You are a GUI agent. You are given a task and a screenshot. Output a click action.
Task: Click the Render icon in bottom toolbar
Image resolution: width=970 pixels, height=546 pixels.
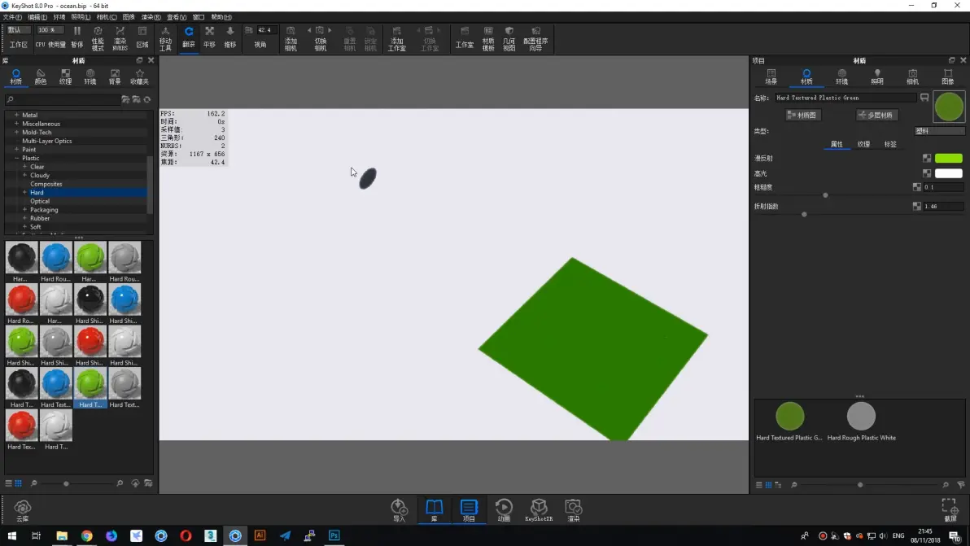click(574, 510)
